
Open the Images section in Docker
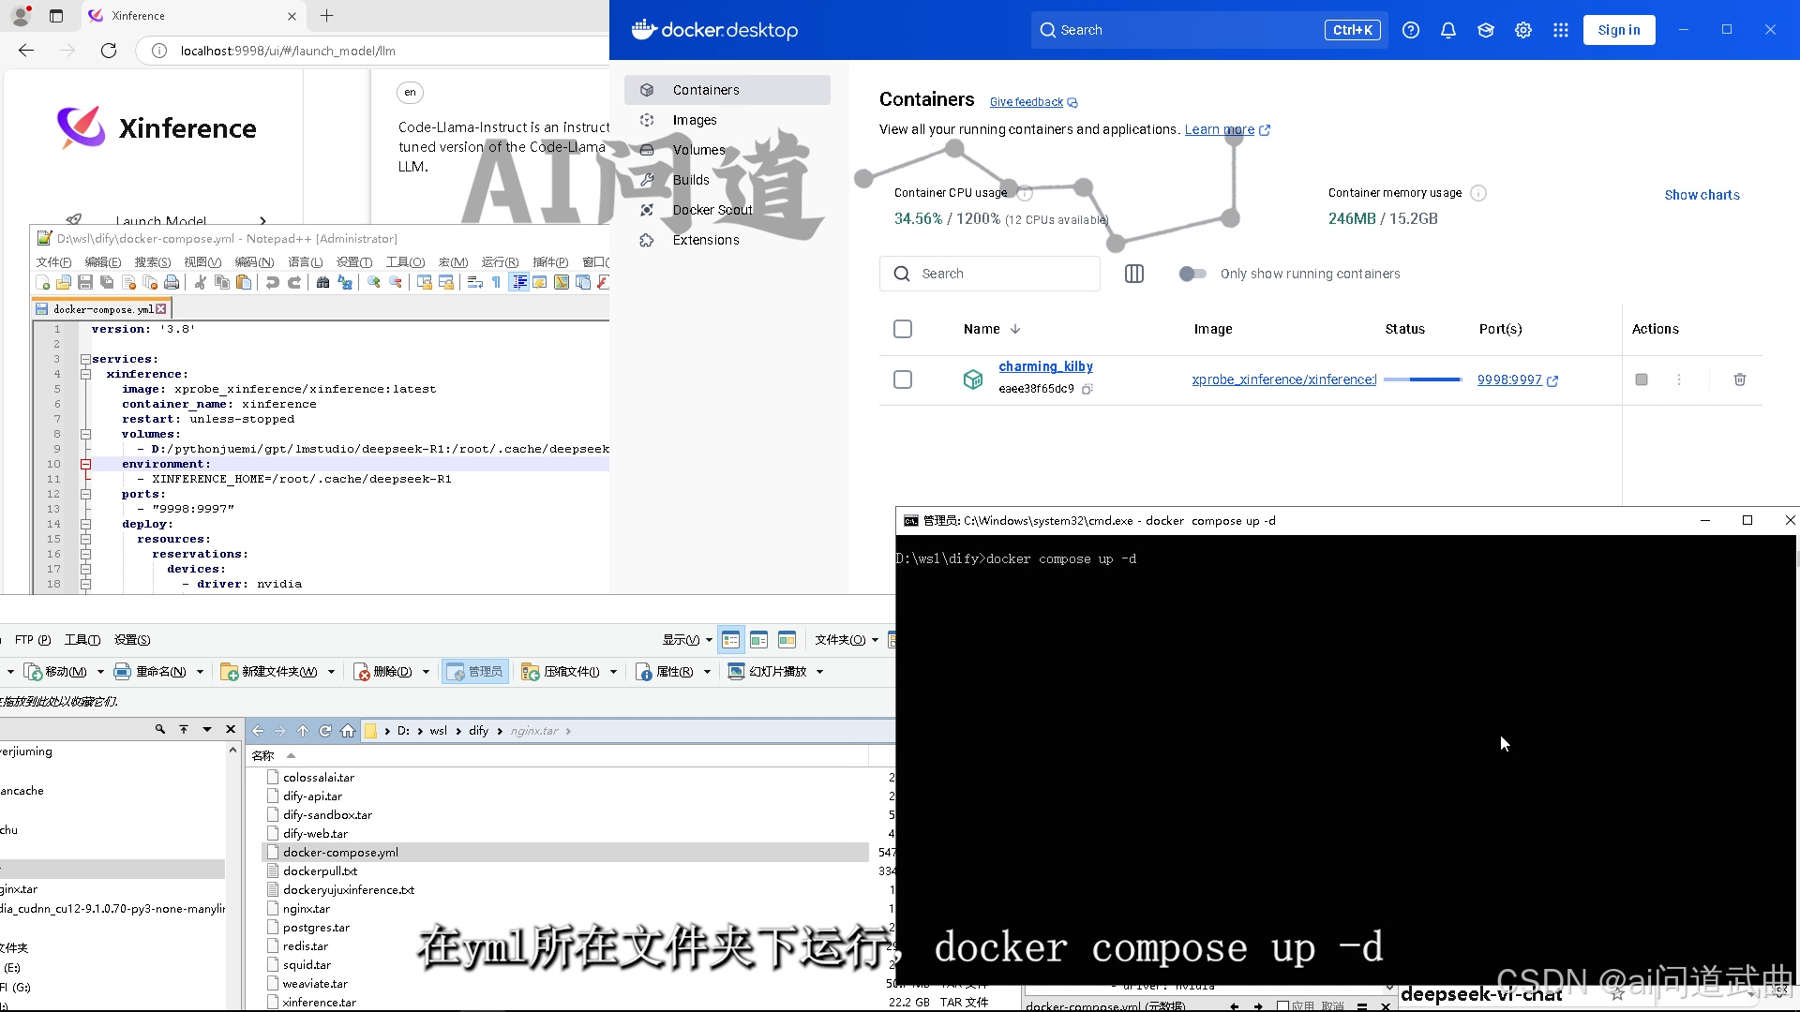pyautogui.click(x=695, y=120)
